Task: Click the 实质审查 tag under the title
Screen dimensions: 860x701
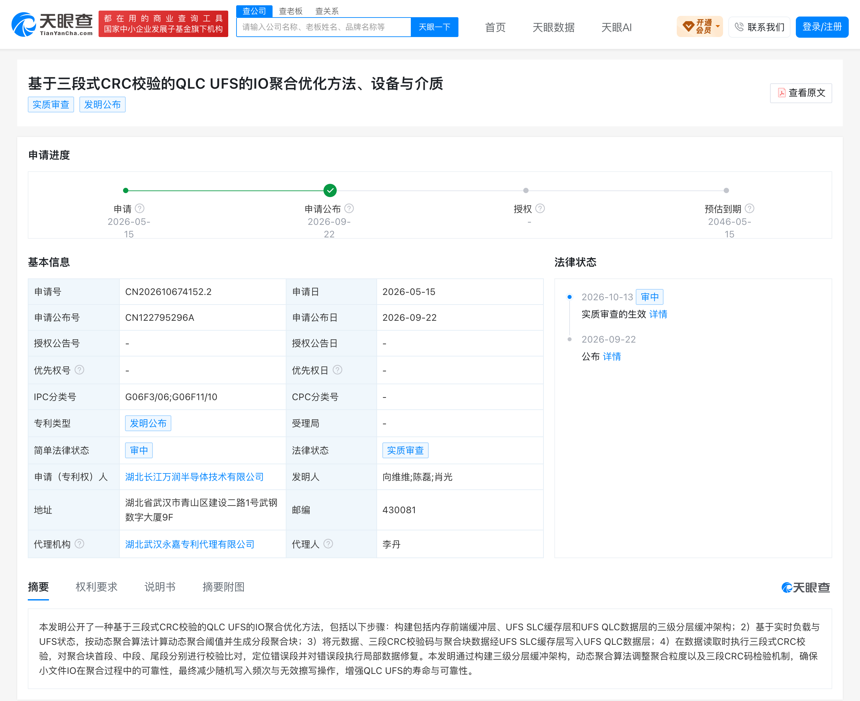Action: [51, 104]
